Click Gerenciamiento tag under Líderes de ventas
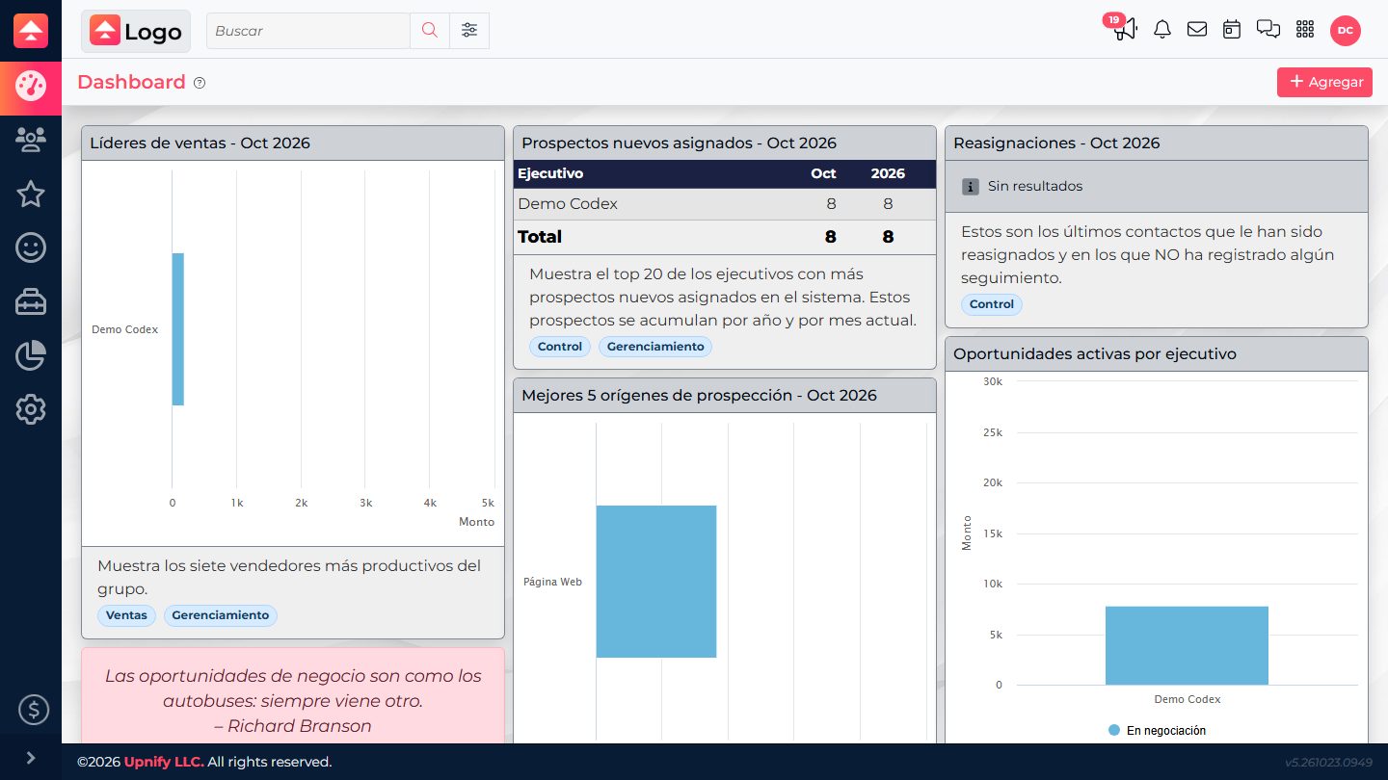 221,615
